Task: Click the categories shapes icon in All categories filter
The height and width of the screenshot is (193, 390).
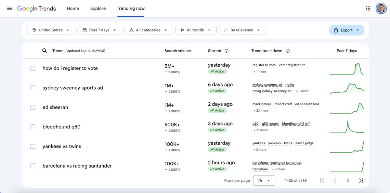Action: click(131, 30)
